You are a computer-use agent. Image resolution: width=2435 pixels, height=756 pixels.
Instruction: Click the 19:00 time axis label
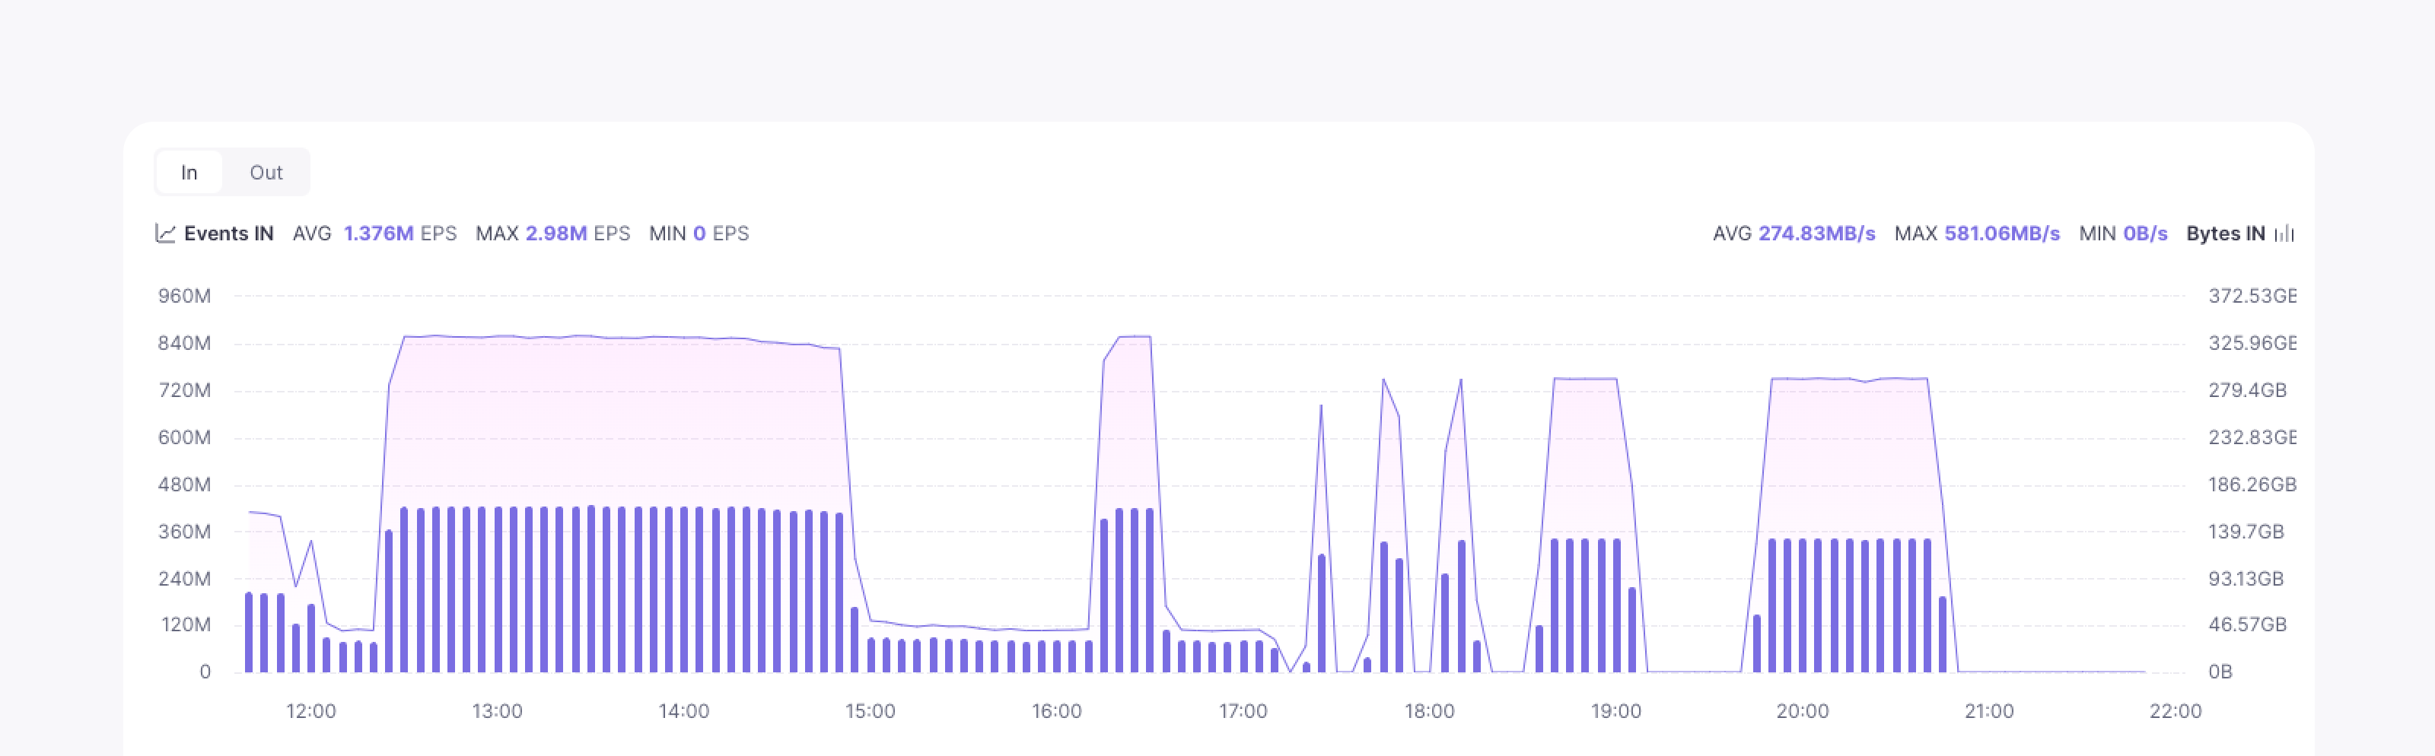click(1615, 712)
